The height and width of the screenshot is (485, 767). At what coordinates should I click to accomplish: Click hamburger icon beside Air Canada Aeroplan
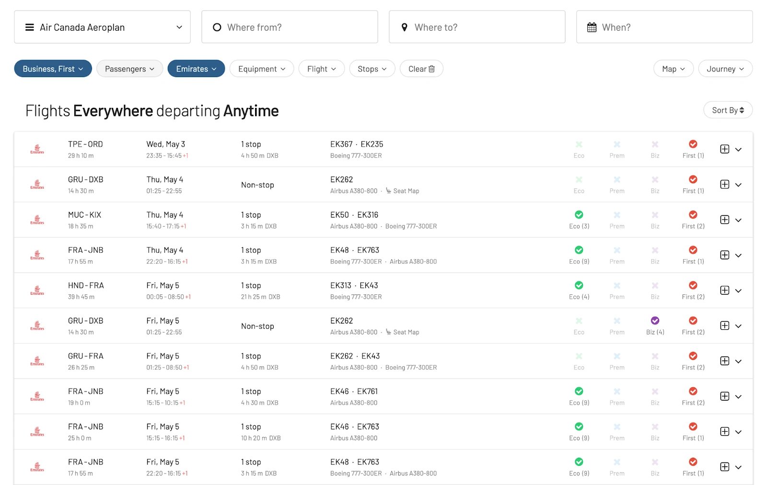click(30, 27)
